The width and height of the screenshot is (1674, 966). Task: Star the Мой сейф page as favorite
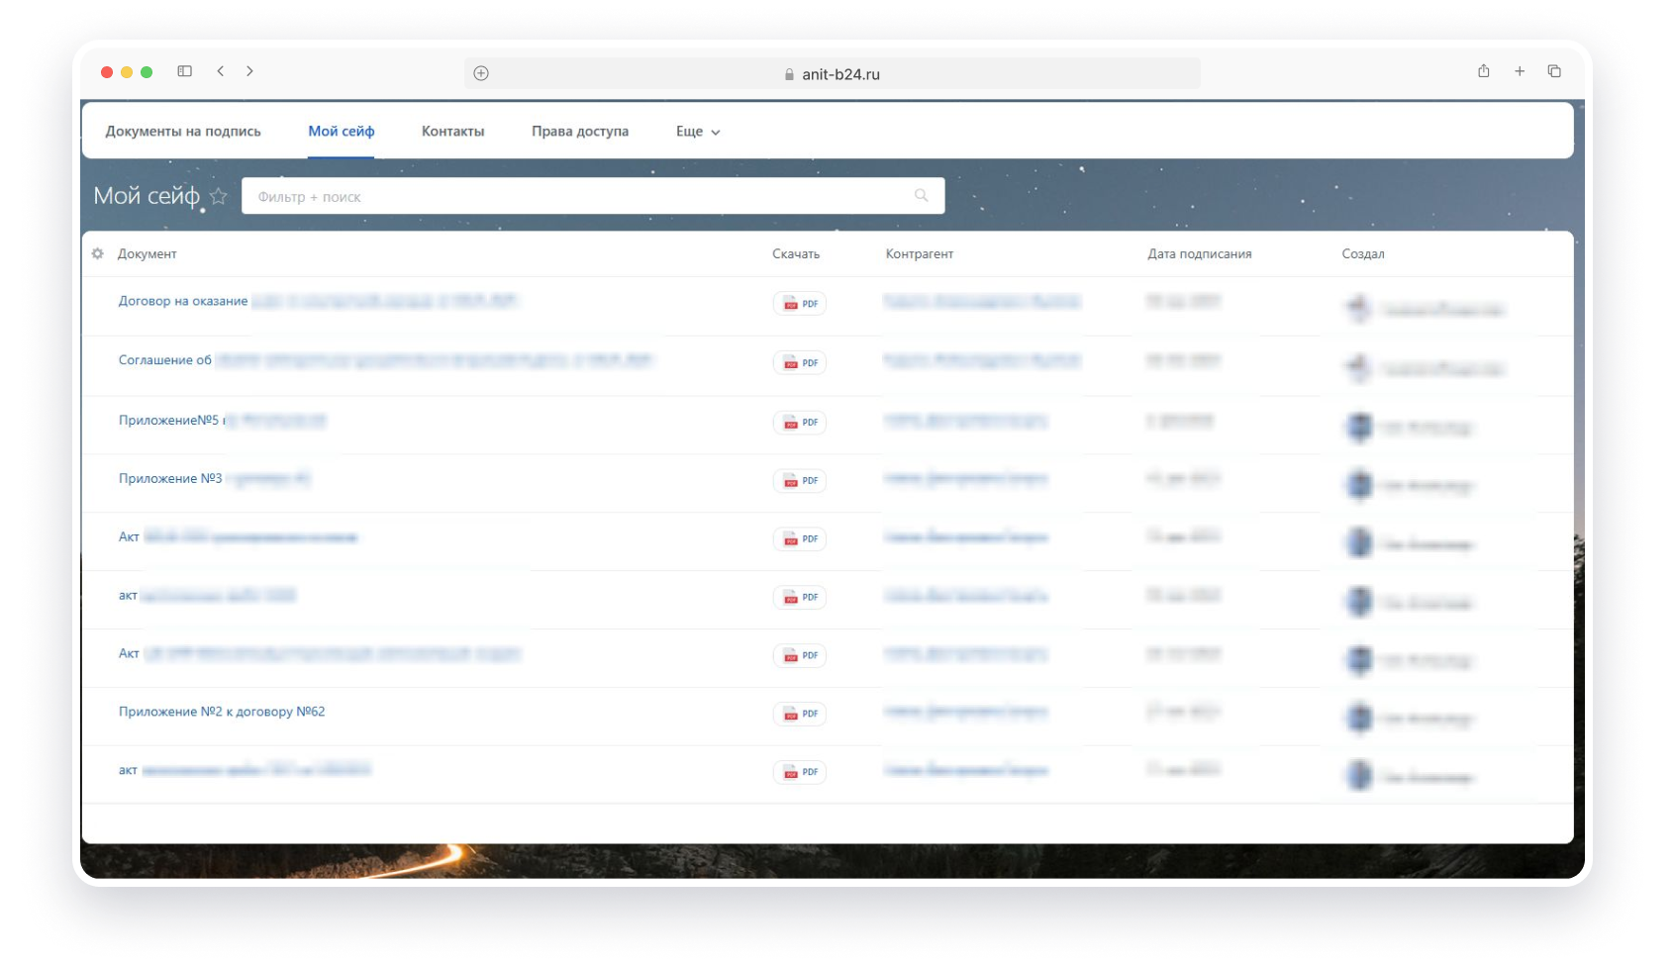coord(219,196)
